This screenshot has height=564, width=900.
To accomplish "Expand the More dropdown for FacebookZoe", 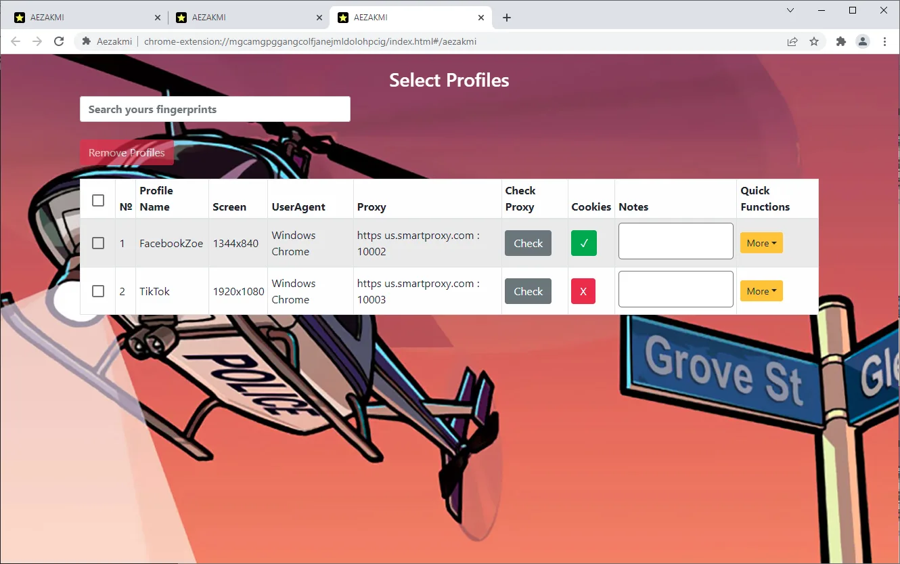I will point(761,243).
